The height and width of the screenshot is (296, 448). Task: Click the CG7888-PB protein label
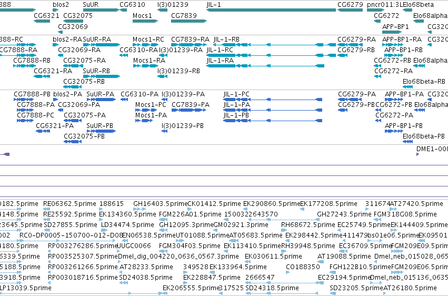(x=32, y=94)
